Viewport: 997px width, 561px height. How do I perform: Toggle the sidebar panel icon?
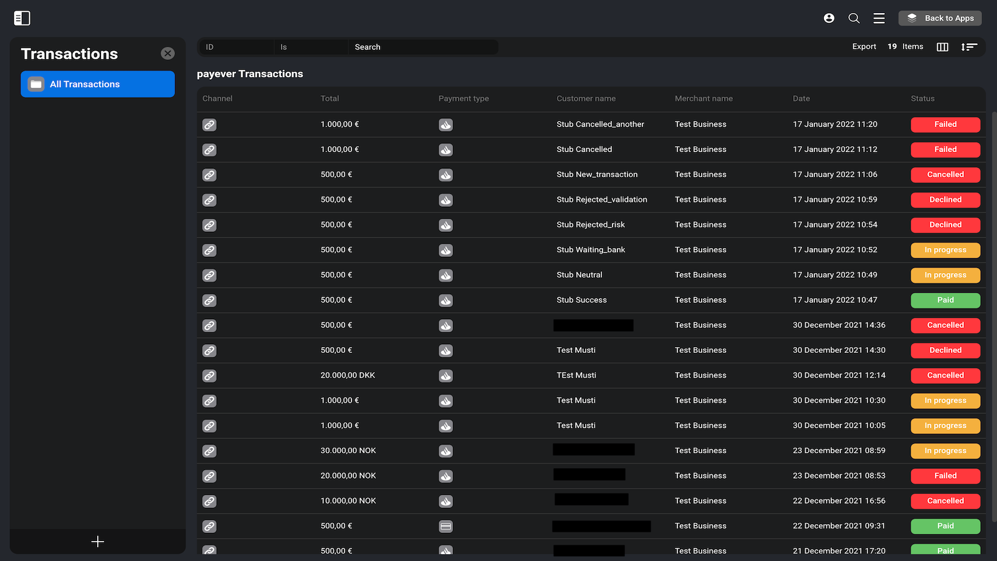tap(22, 18)
